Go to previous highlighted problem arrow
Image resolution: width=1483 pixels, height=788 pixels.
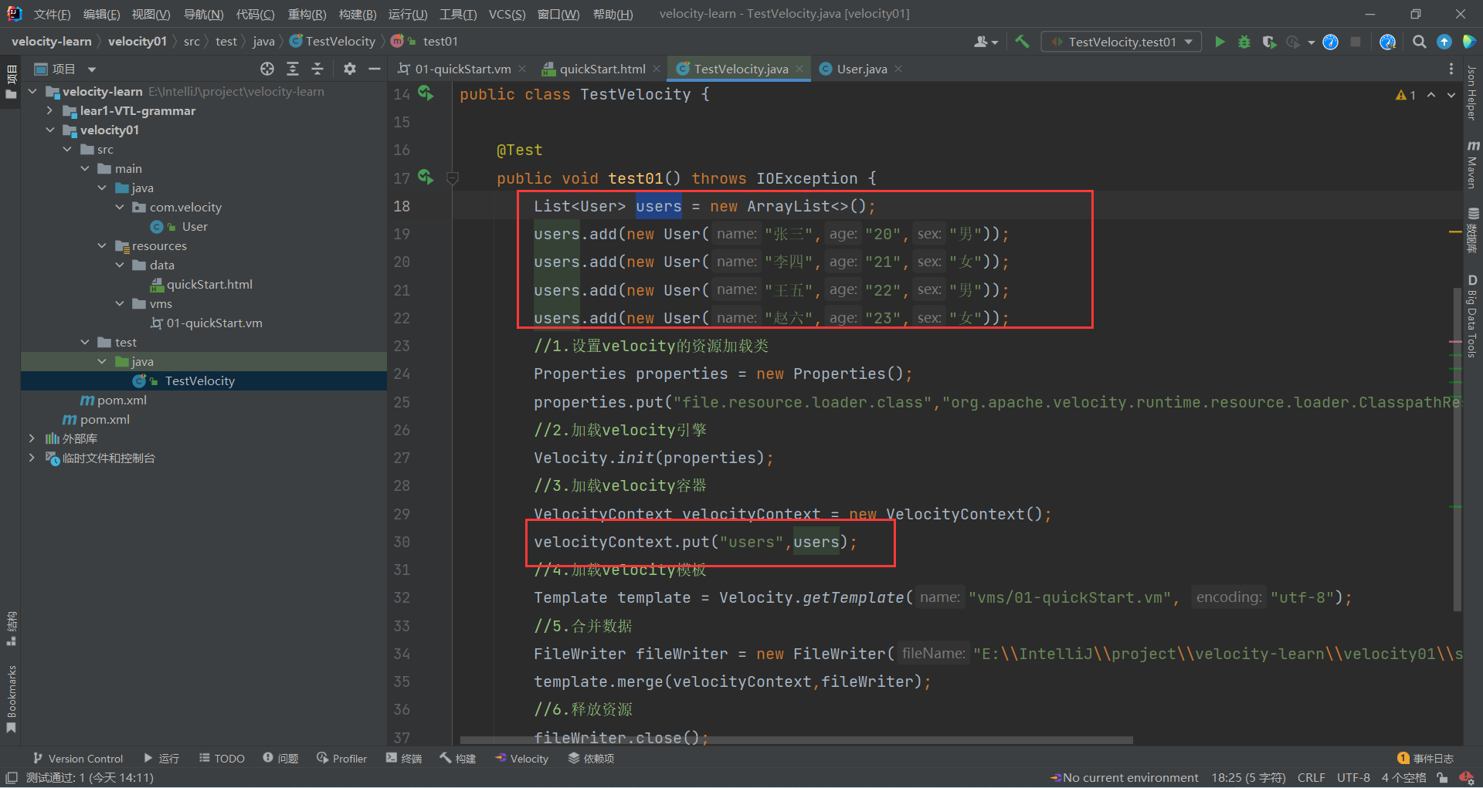tap(1431, 95)
